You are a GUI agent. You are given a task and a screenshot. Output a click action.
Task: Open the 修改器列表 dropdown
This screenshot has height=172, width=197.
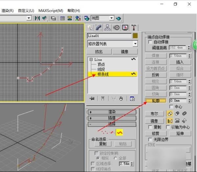(x=135, y=44)
